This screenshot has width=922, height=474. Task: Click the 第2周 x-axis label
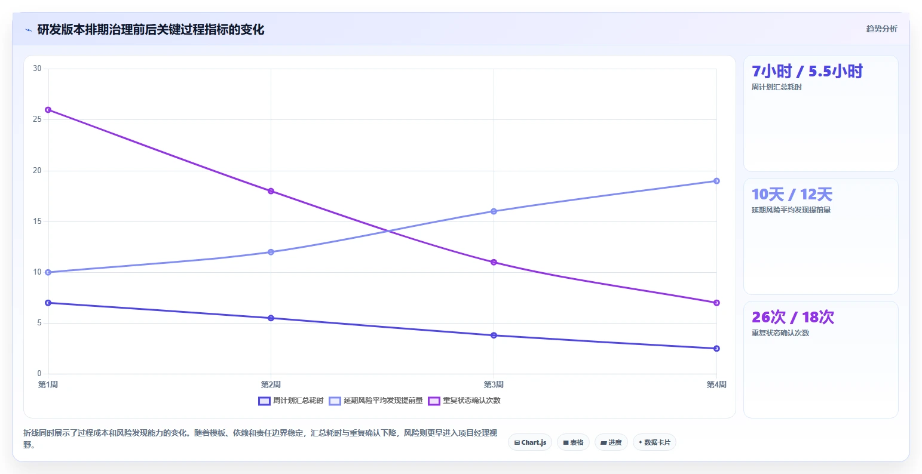click(x=271, y=384)
